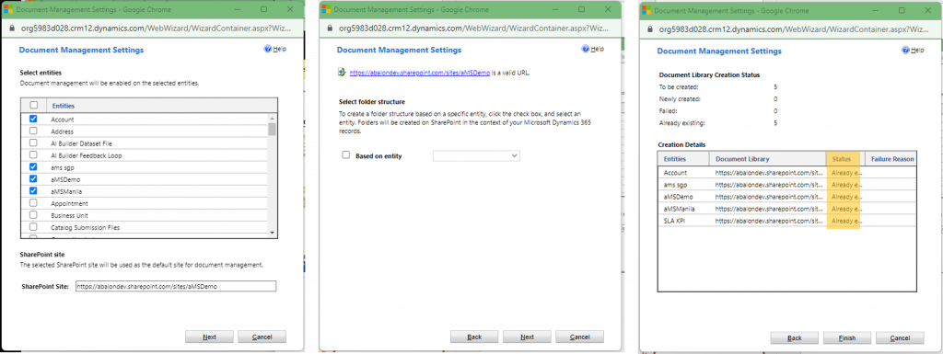The width and height of the screenshot is (943, 354).
Task: Click the entities list scroll up arrow
Action: click(272, 119)
